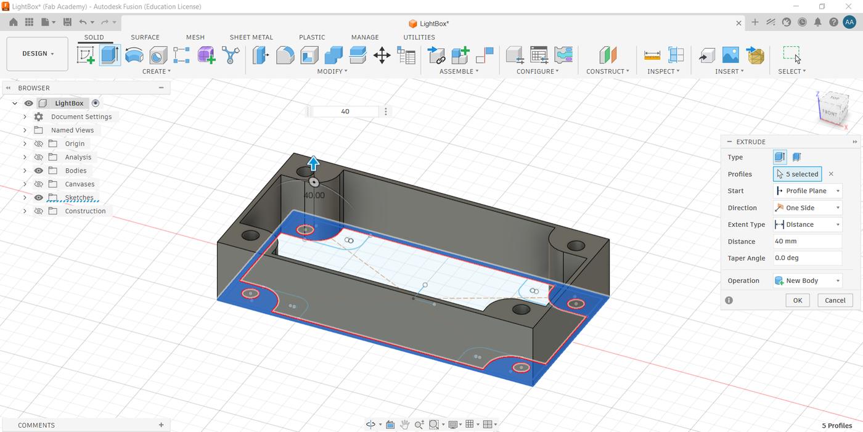This screenshot has height=432, width=863.
Task: Click the Home icon
Action: 13,22
